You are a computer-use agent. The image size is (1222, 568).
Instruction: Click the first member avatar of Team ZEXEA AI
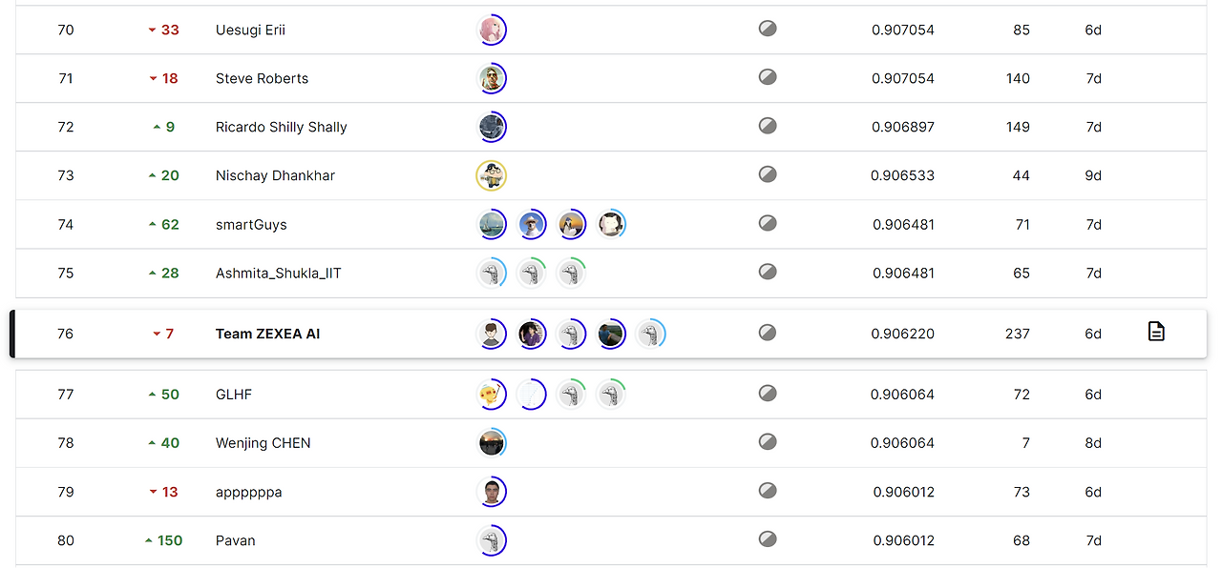pos(491,334)
